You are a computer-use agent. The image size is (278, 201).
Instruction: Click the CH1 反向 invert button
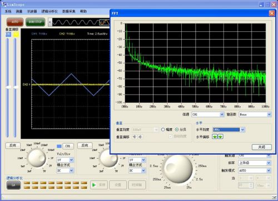click(x=13, y=145)
